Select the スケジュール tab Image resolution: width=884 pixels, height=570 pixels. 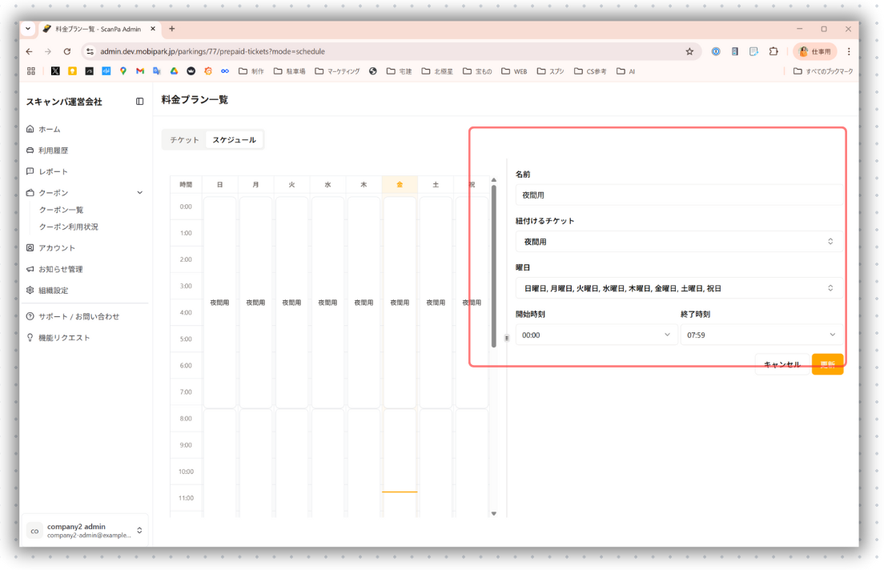[234, 140]
